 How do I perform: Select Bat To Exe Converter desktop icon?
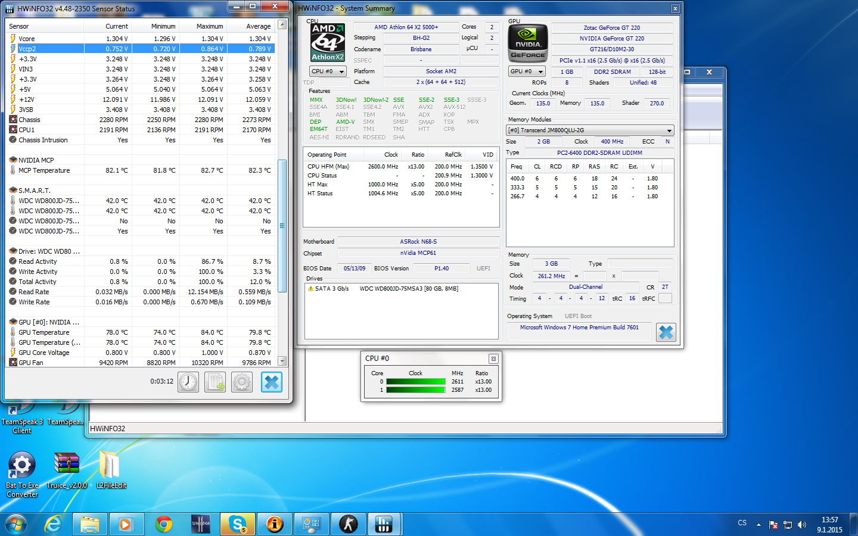[22, 475]
